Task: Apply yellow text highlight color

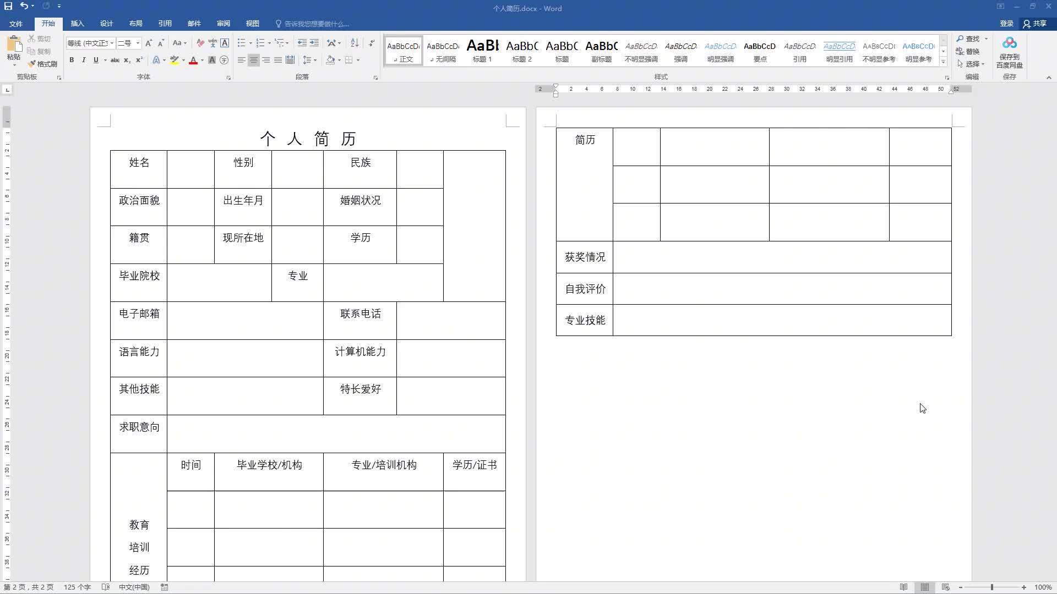Action: pos(175,60)
